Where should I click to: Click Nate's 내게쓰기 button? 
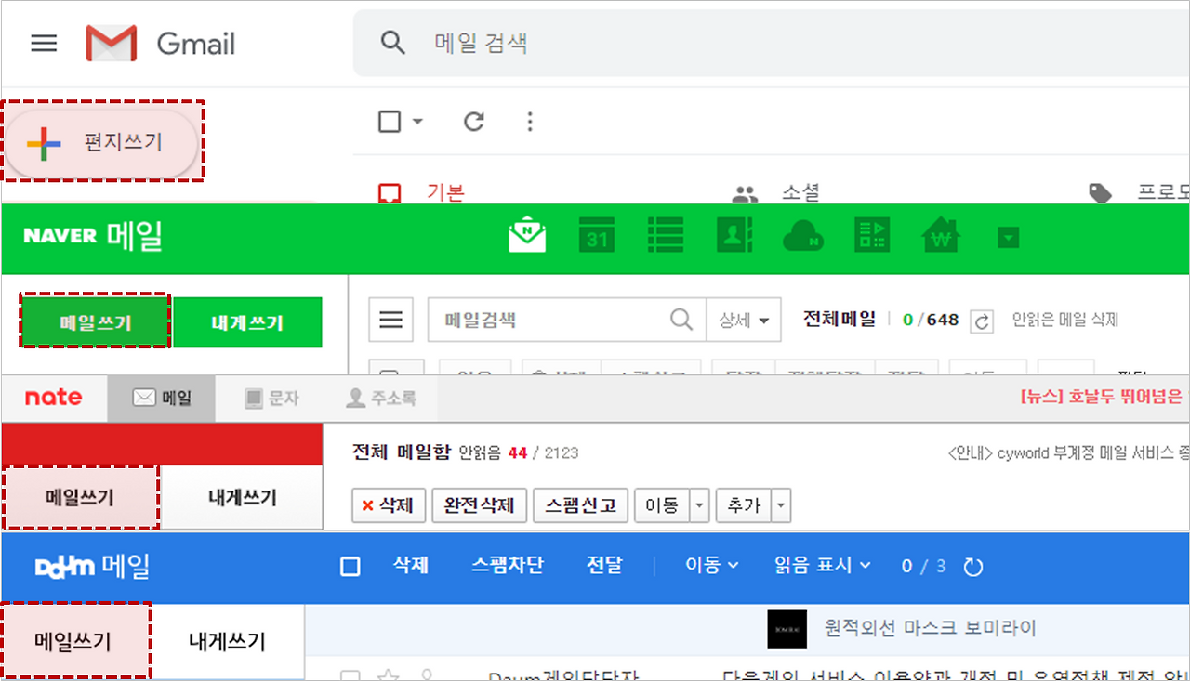(x=242, y=498)
